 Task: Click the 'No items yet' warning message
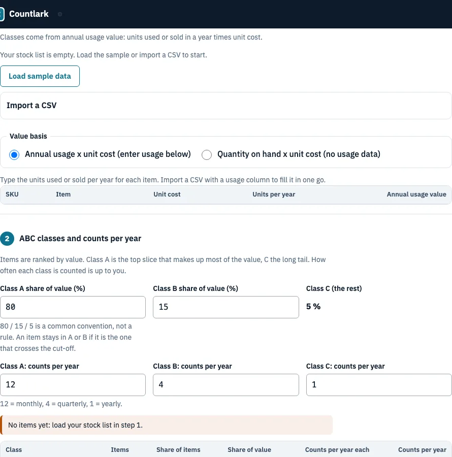click(x=166, y=425)
